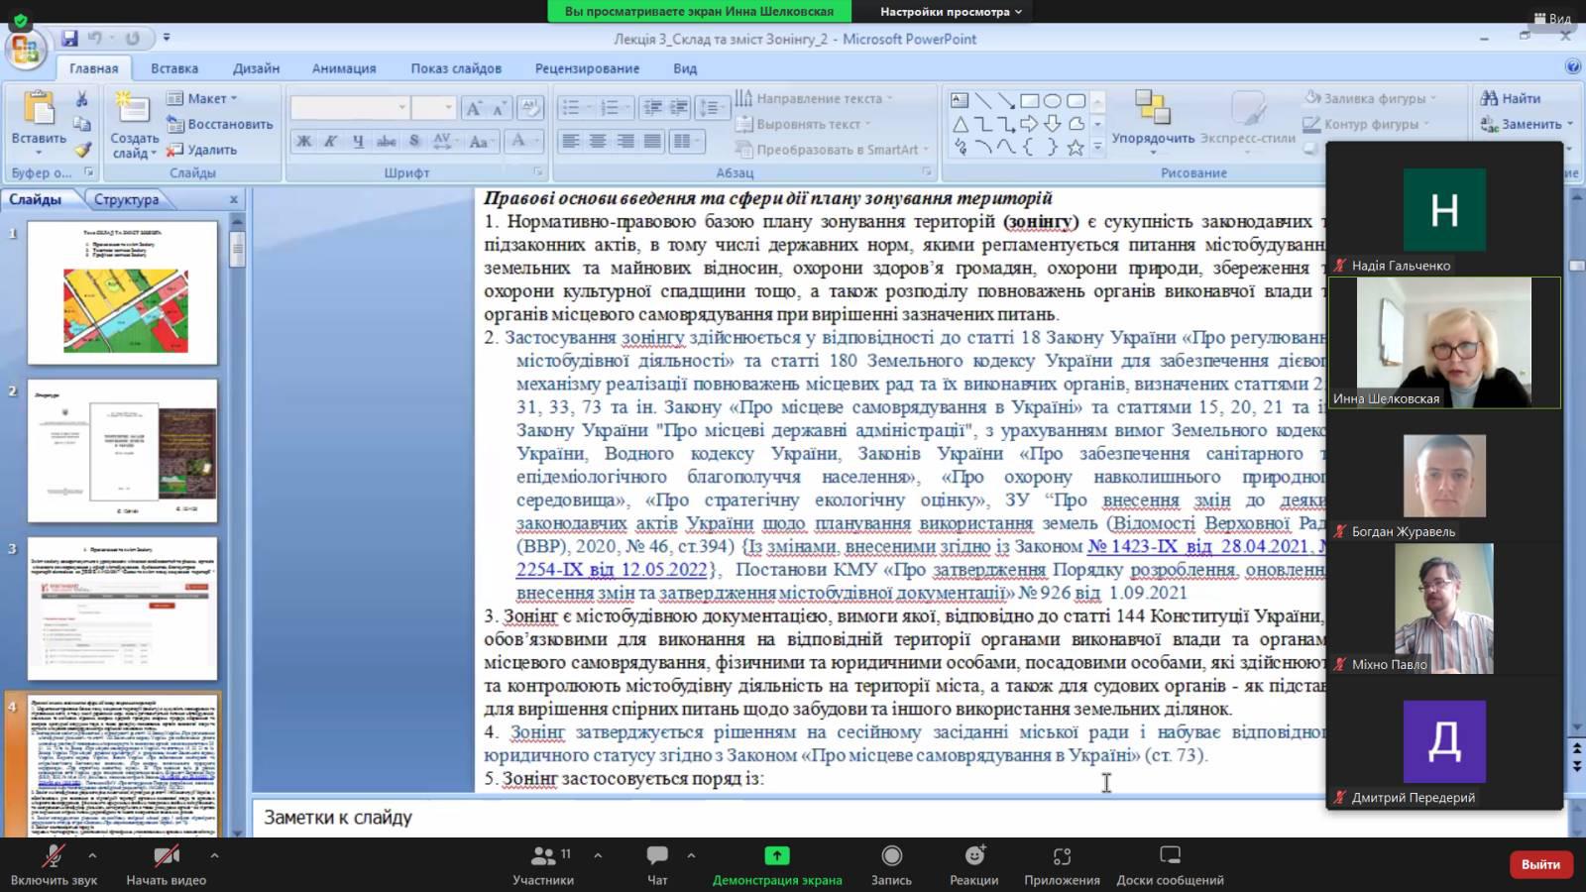Expand participants options arrow in Zoom

(598, 855)
